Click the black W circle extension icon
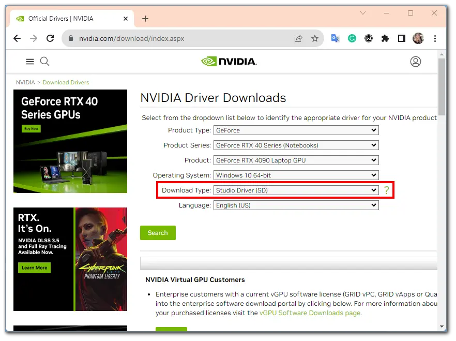456x341 pixels. tap(369, 38)
